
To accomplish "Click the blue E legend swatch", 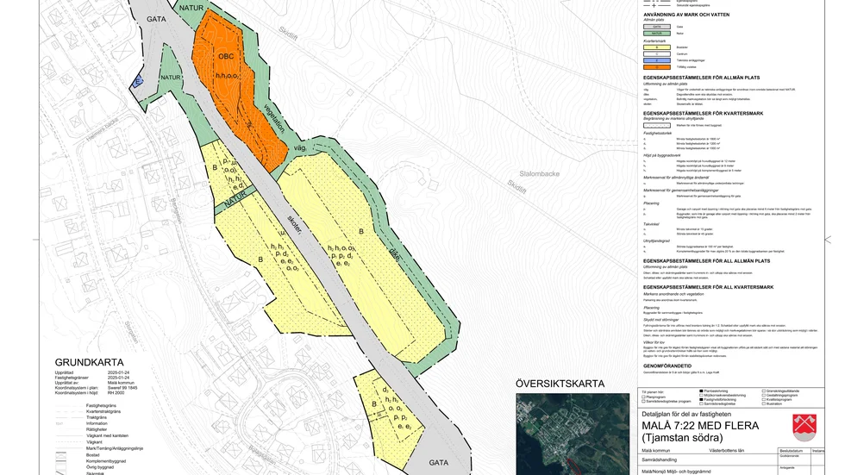I will (657, 60).
